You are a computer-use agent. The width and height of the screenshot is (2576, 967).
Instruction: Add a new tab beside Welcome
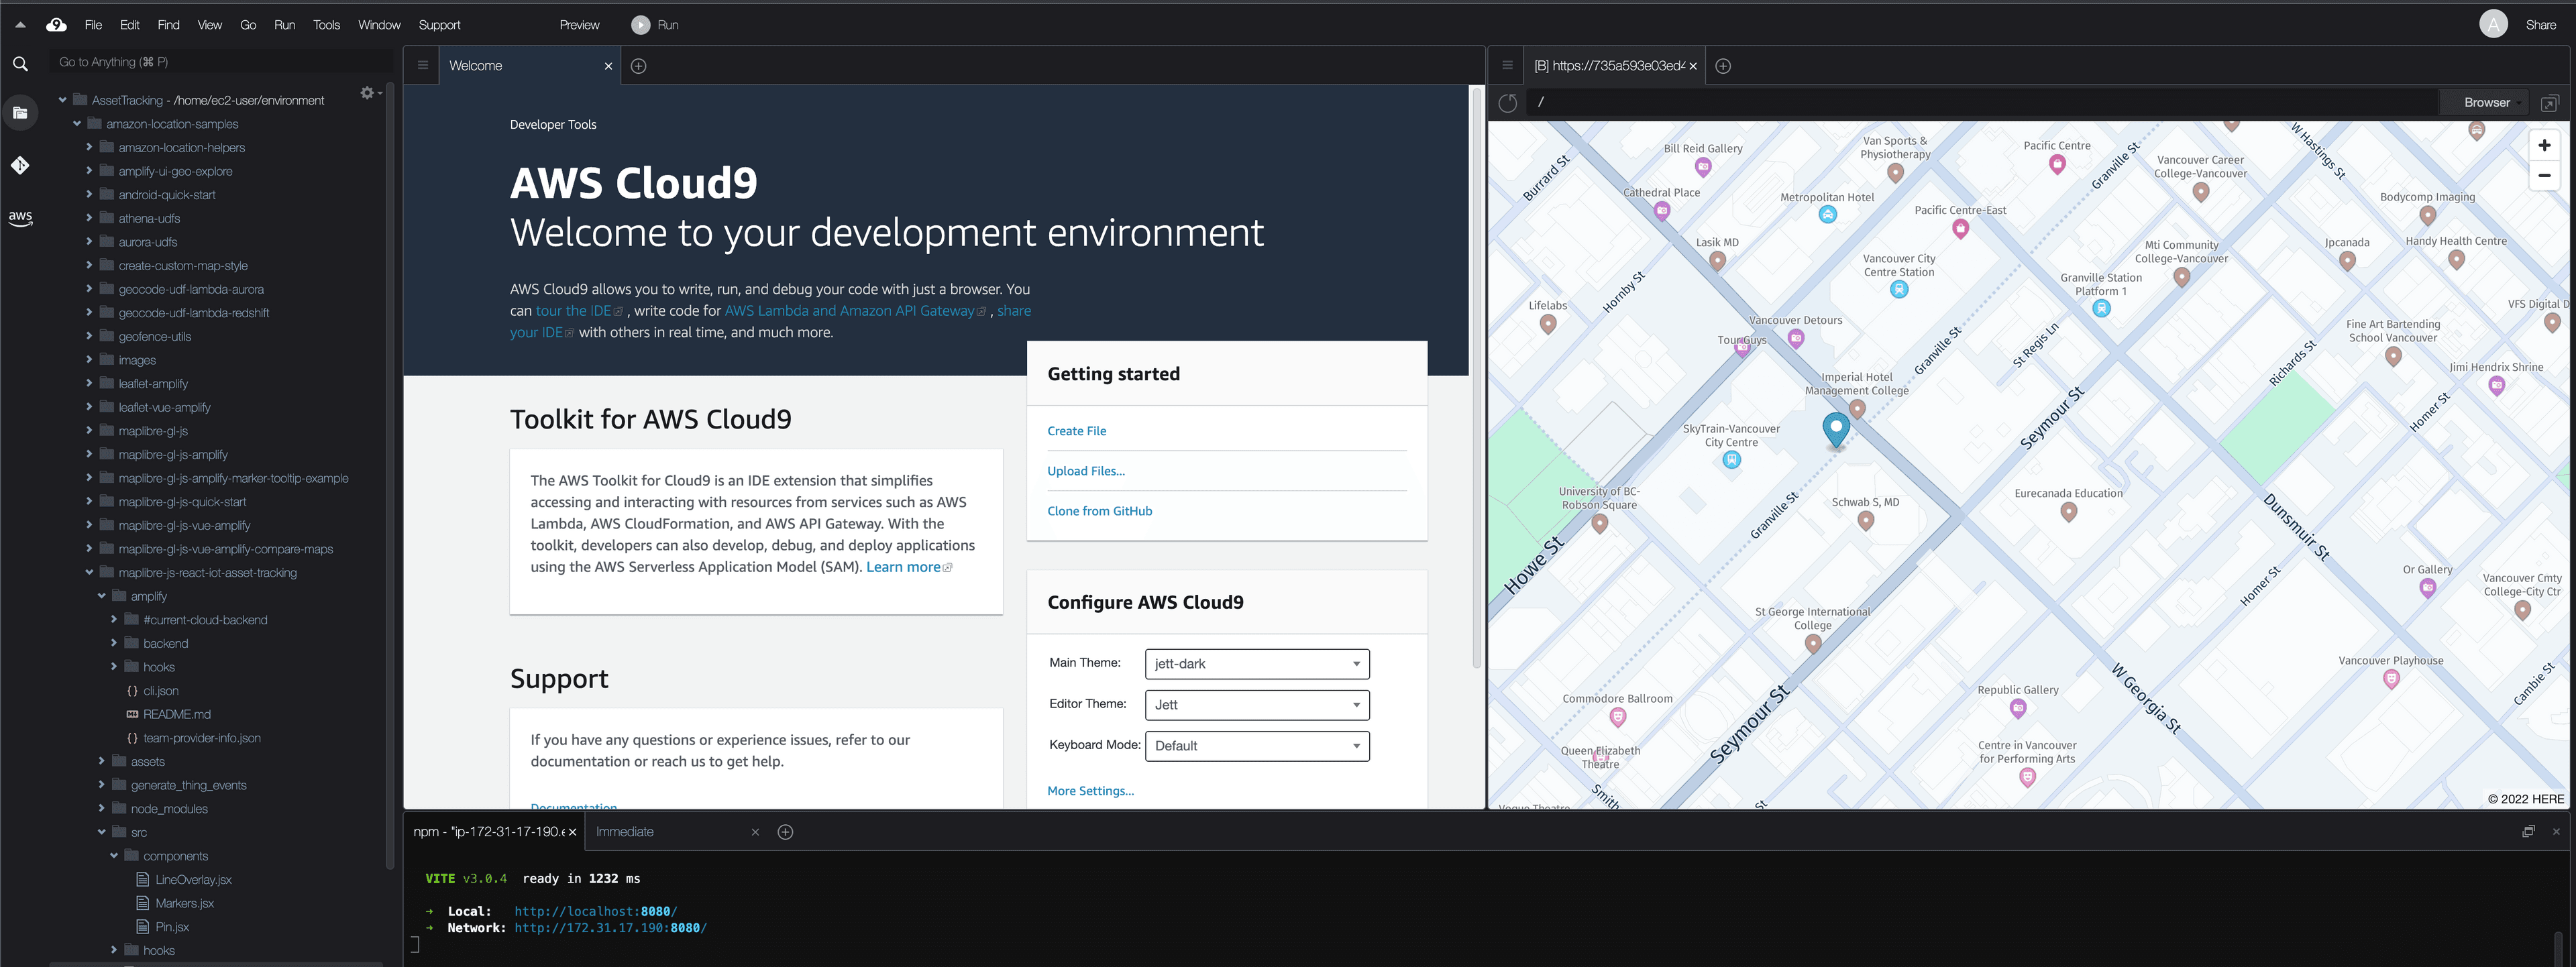pyautogui.click(x=639, y=66)
